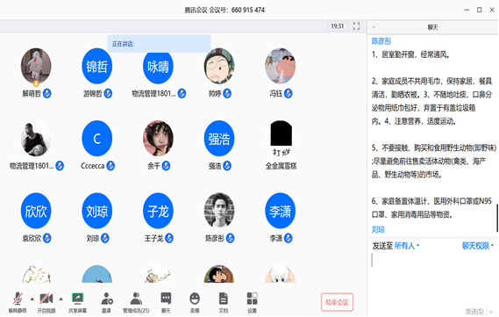Open manage members (25) panel

pos(136,299)
